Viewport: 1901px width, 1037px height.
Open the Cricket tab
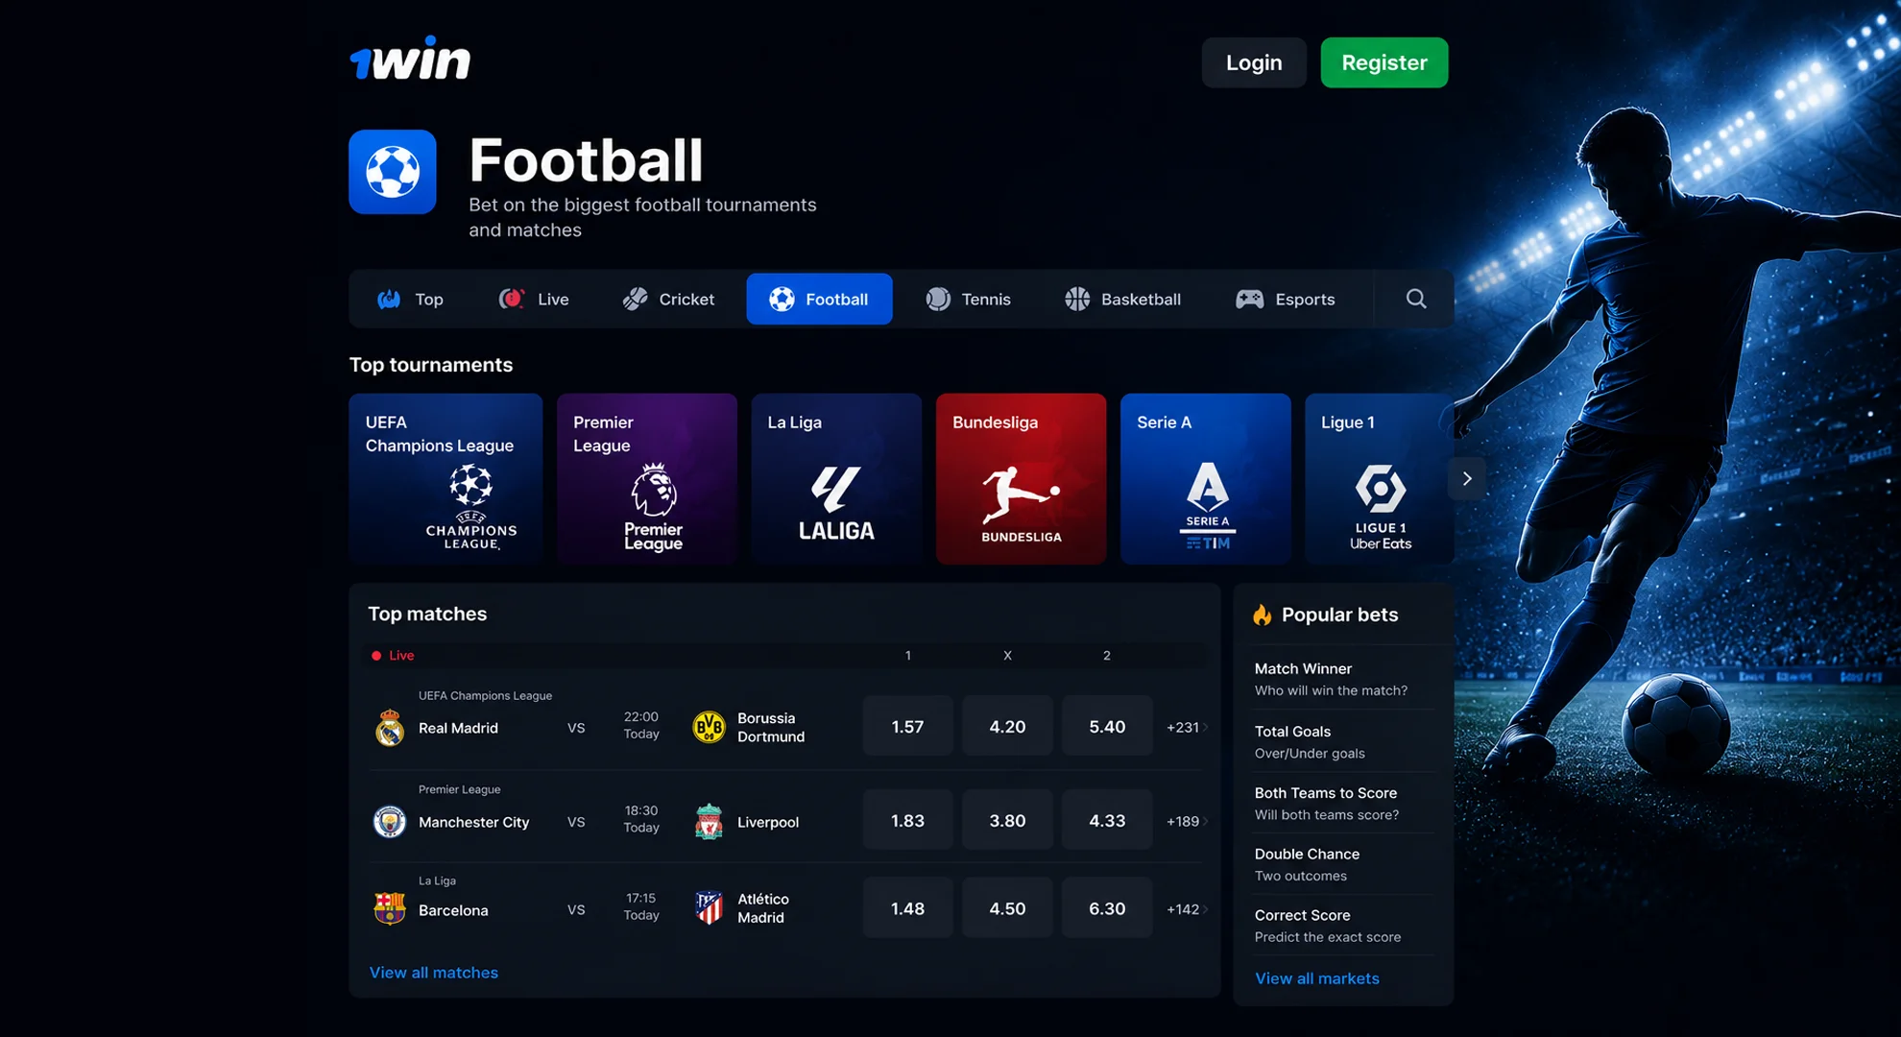point(668,299)
